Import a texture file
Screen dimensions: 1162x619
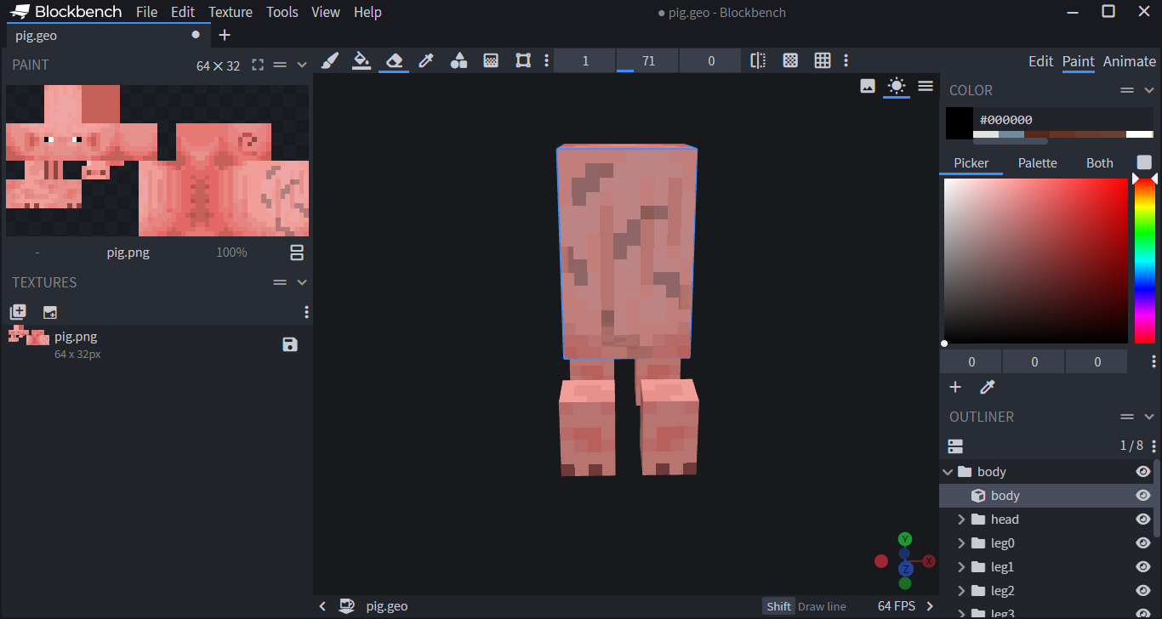coord(50,312)
